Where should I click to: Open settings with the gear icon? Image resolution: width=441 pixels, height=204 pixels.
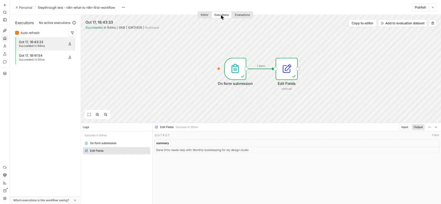pyautogui.click(x=5, y=198)
